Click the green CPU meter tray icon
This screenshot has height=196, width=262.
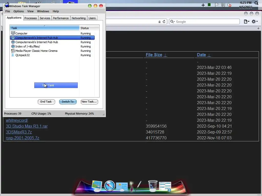(x=209, y=5)
